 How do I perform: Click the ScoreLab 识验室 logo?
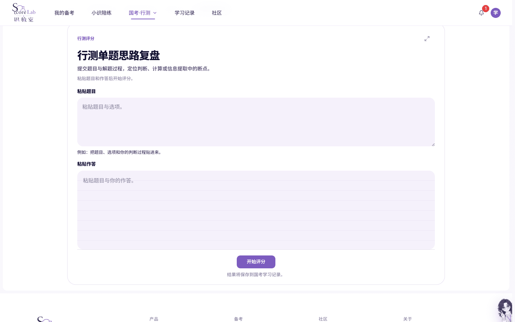point(24,13)
